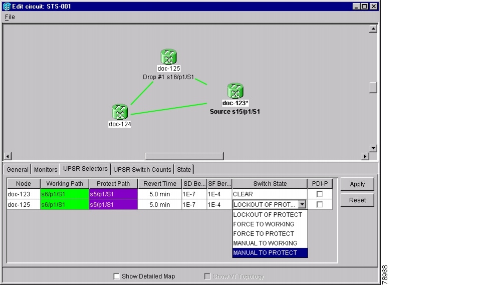Switch to the Monitors tab

(46, 169)
